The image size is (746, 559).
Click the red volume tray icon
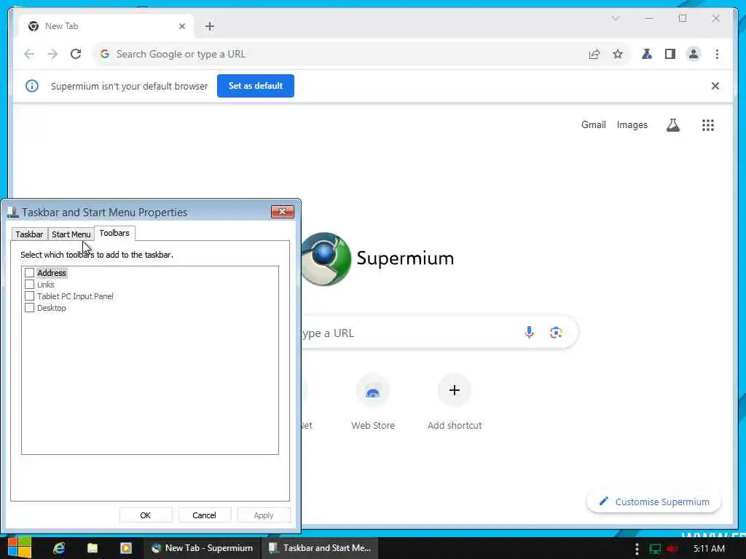coord(672,549)
